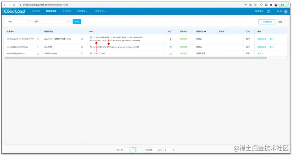Click the browser forward arrow

(9, 5)
